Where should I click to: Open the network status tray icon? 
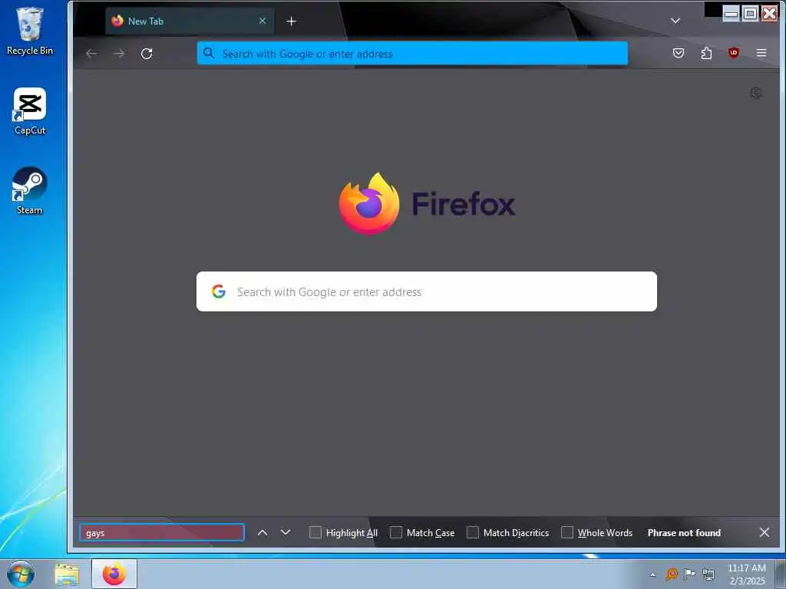click(708, 574)
